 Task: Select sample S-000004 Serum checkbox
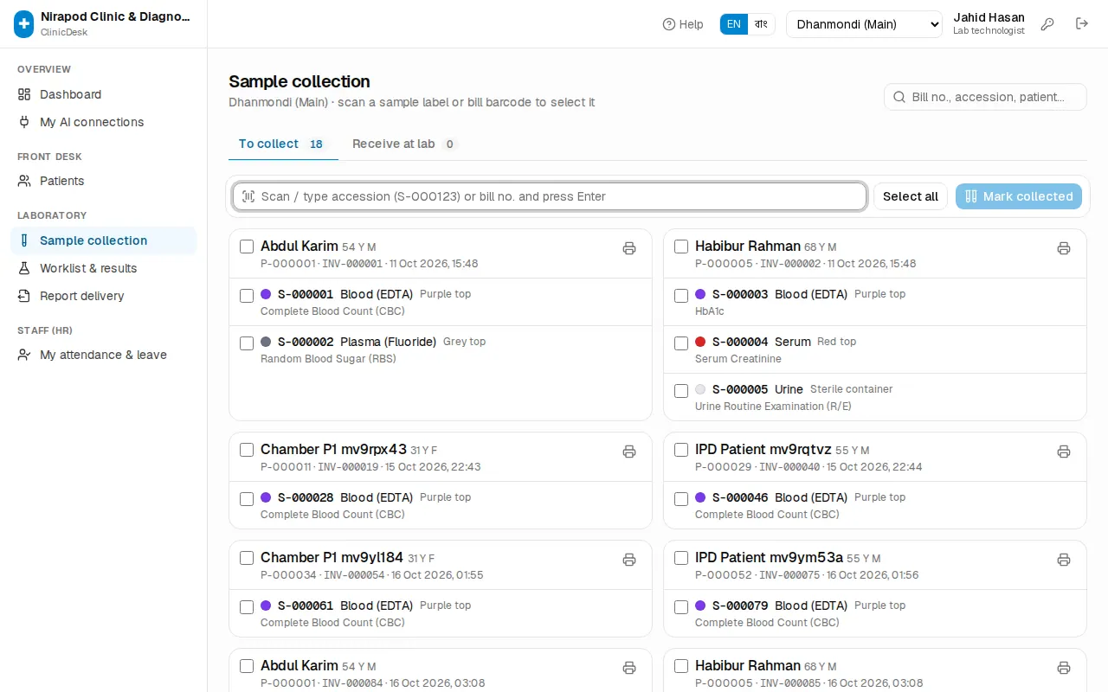pyautogui.click(x=681, y=343)
